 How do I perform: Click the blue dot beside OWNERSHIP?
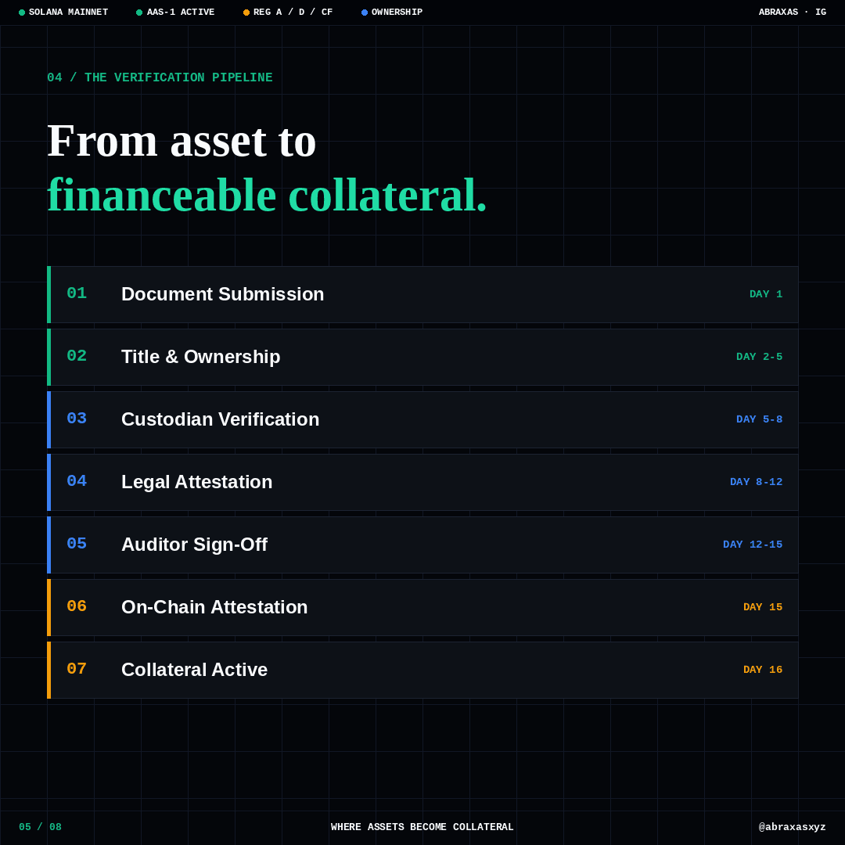coord(365,13)
